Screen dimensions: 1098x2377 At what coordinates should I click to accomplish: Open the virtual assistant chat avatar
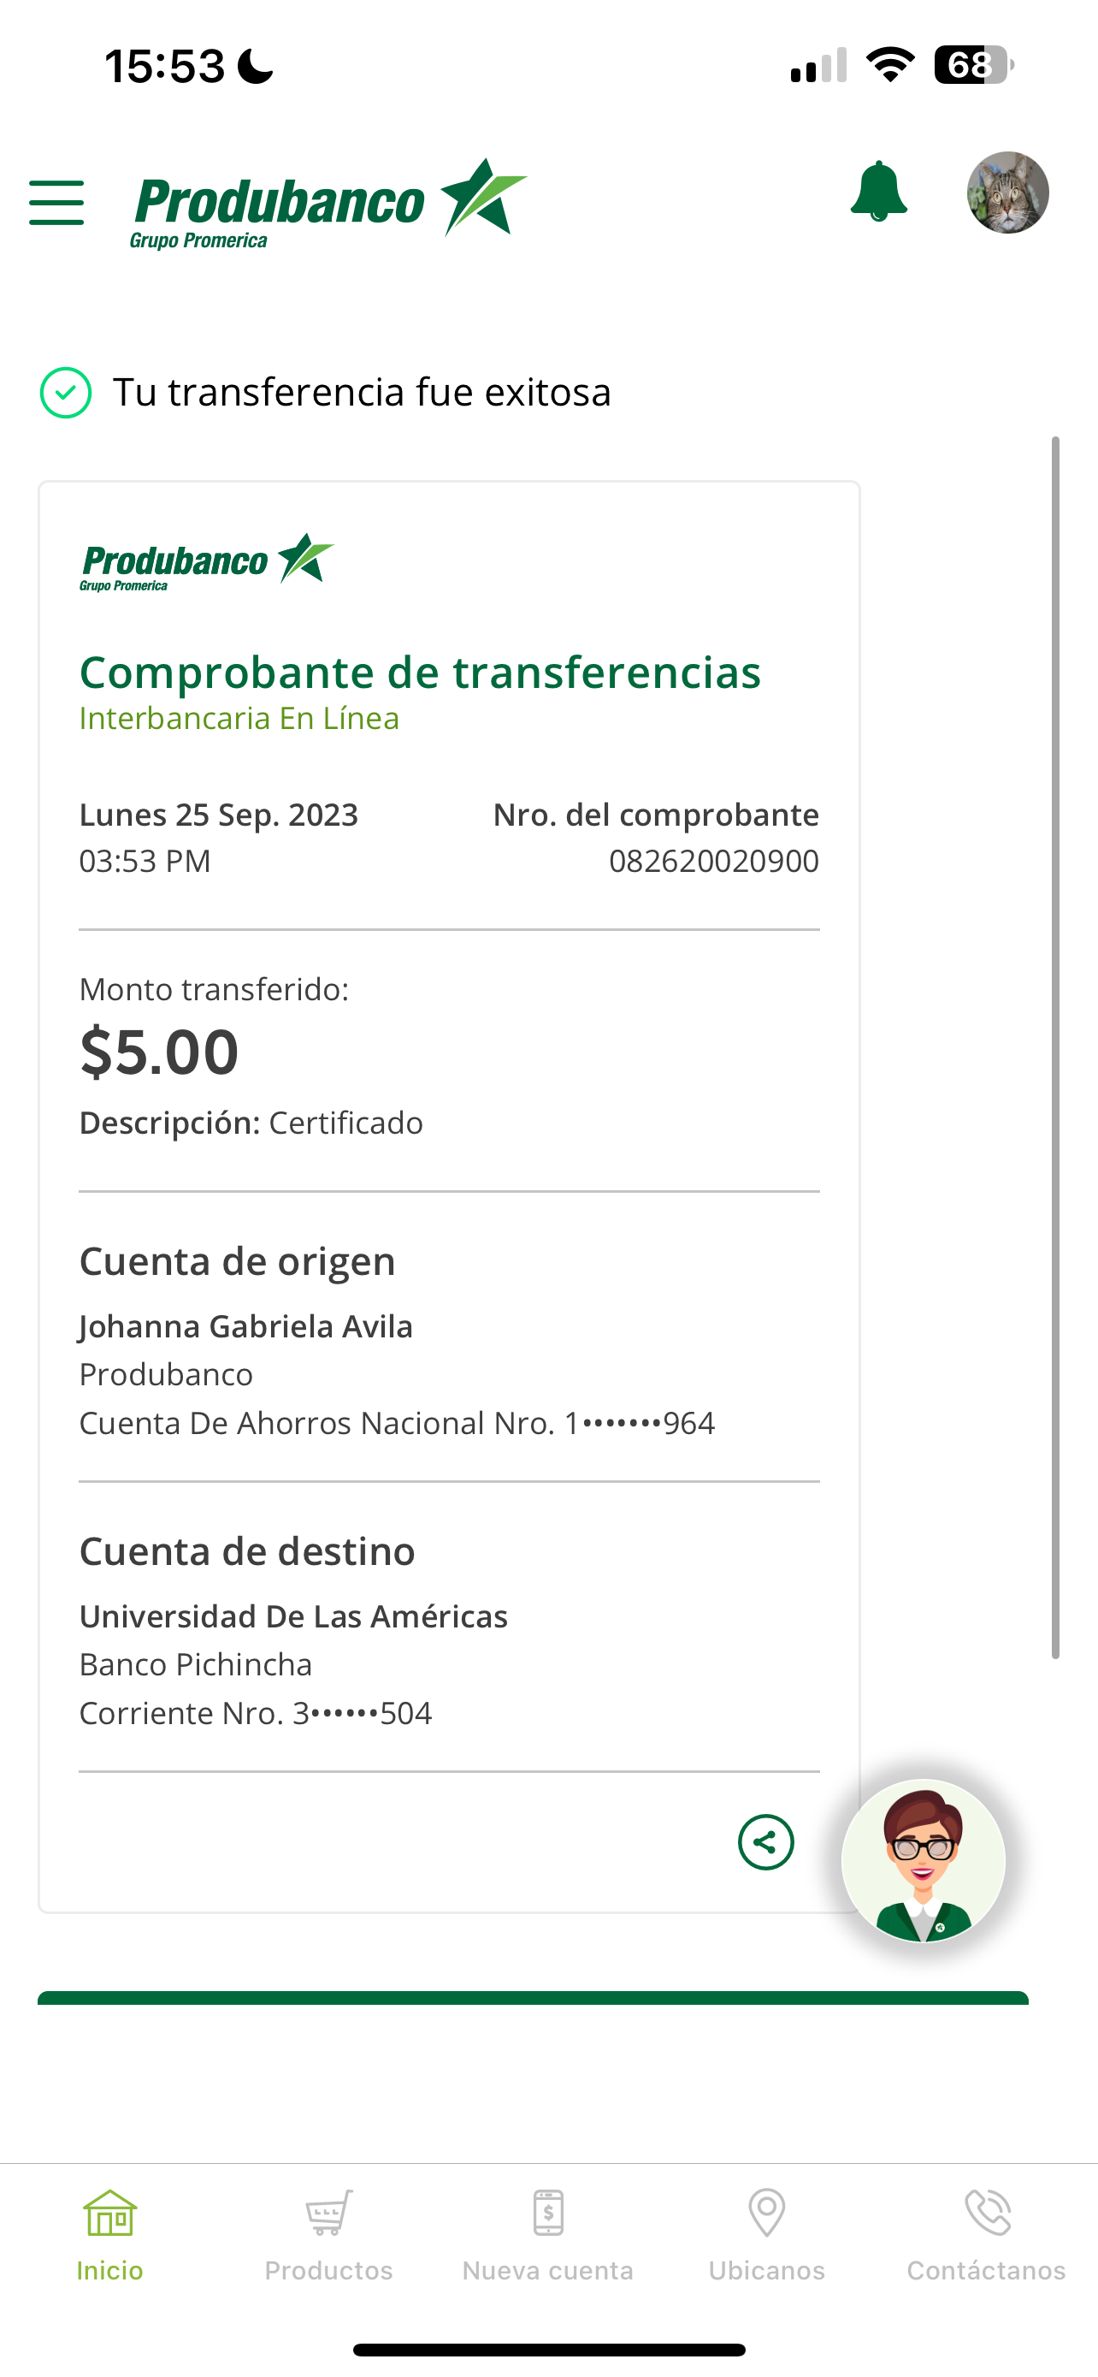(x=923, y=1860)
